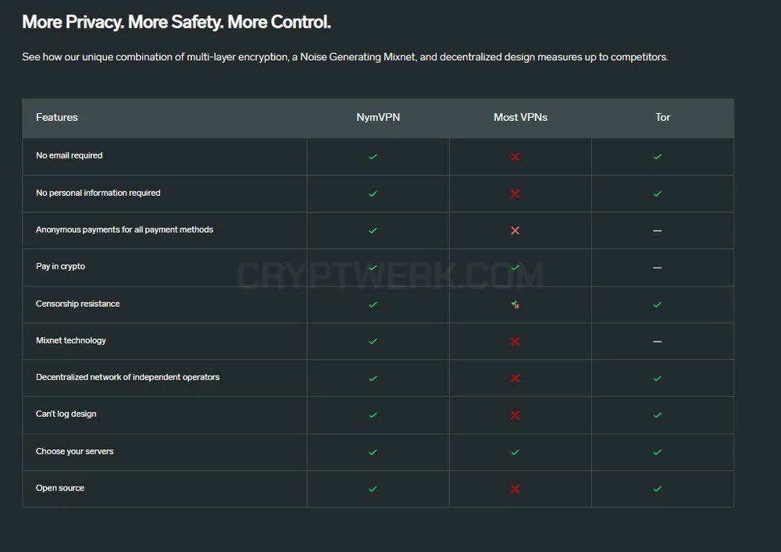Click Most VPNs checkmark for Choose your servers
Image resolution: width=781 pixels, height=552 pixels.
(515, 452)
